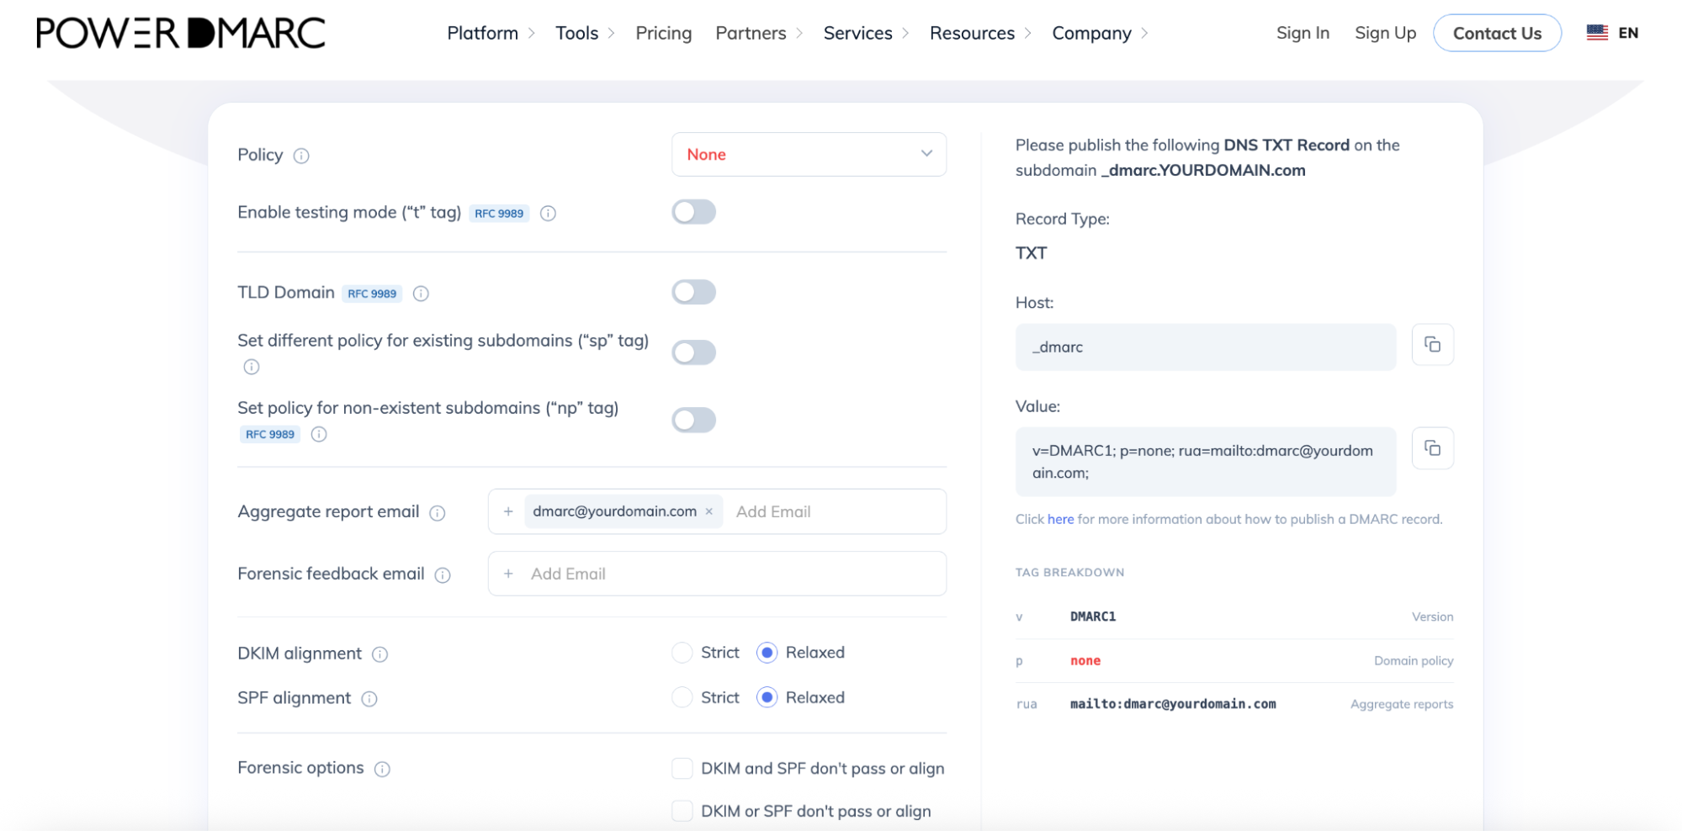Expand the Resources menu
Screen dimensions: 1682x831
point(981,33)
